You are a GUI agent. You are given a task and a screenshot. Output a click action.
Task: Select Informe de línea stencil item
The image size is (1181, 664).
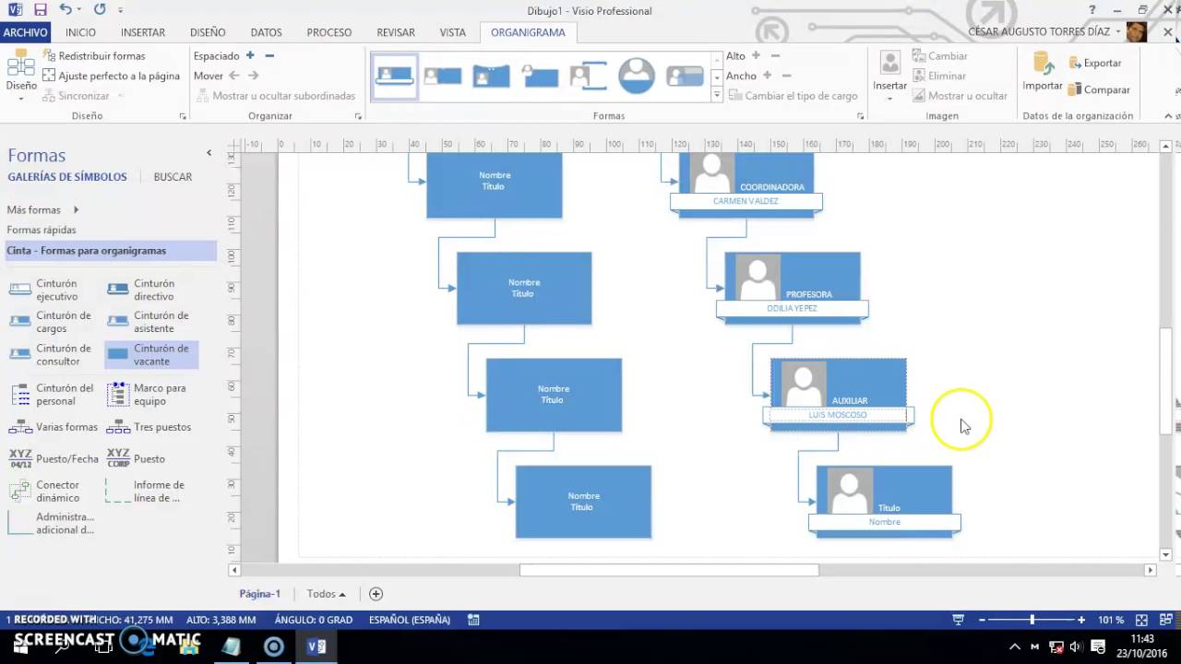[x=148, y=491]
